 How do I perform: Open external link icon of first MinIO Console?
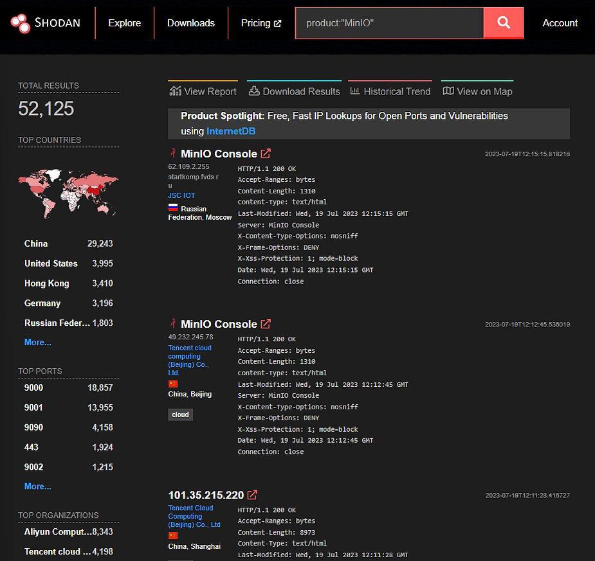point(266,154)
